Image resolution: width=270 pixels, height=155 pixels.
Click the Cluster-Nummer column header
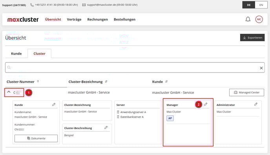(x=20, y=82)
